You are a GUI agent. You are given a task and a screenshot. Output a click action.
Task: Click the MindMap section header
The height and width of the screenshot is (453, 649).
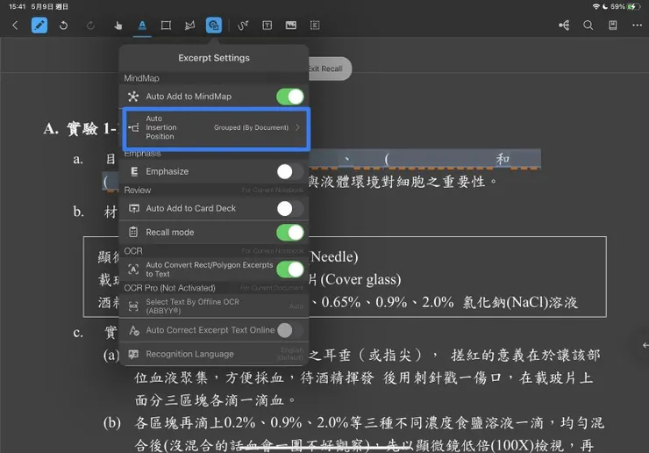tap(141, 78)
